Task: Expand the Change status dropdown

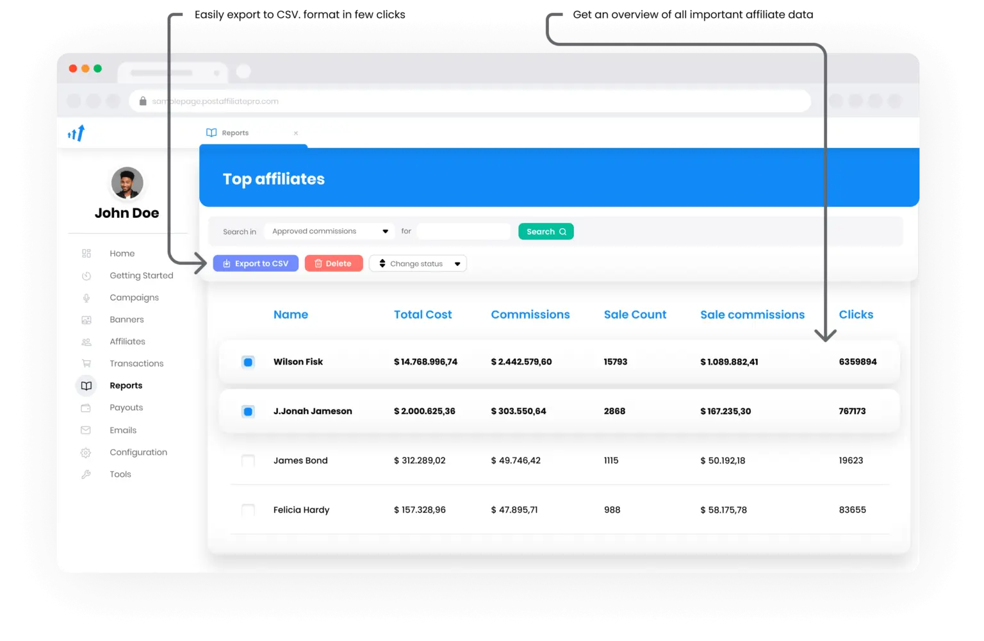Action: tap(418, 263)
